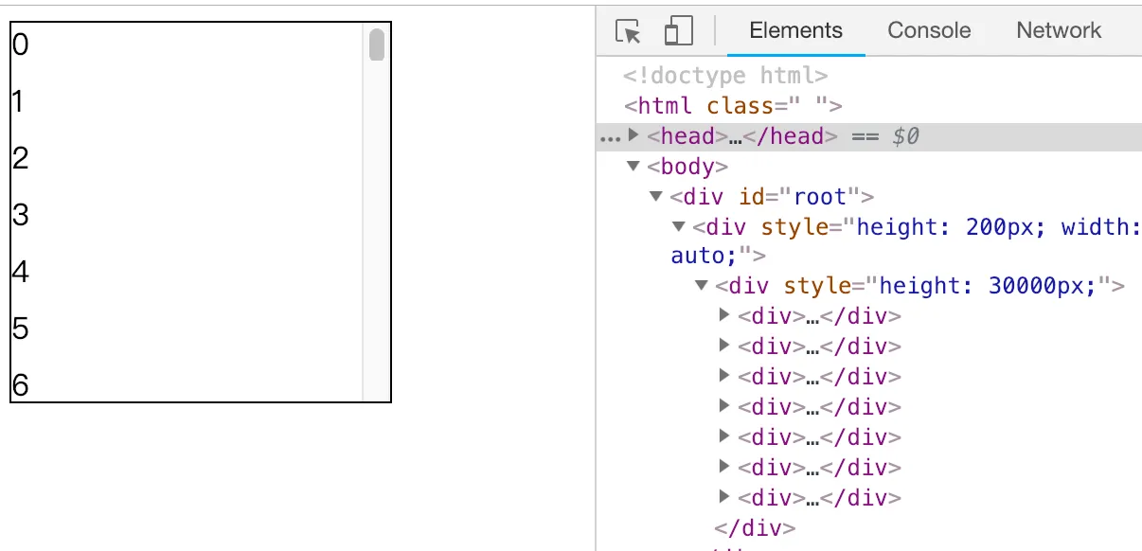Click the "auto;" style value text
The width and height of the screenshot is (1142, 551).
pos(705,256)
